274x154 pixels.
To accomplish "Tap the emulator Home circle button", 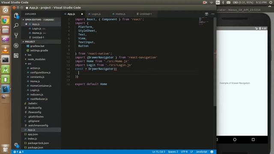I will click(x=235, y=139).
